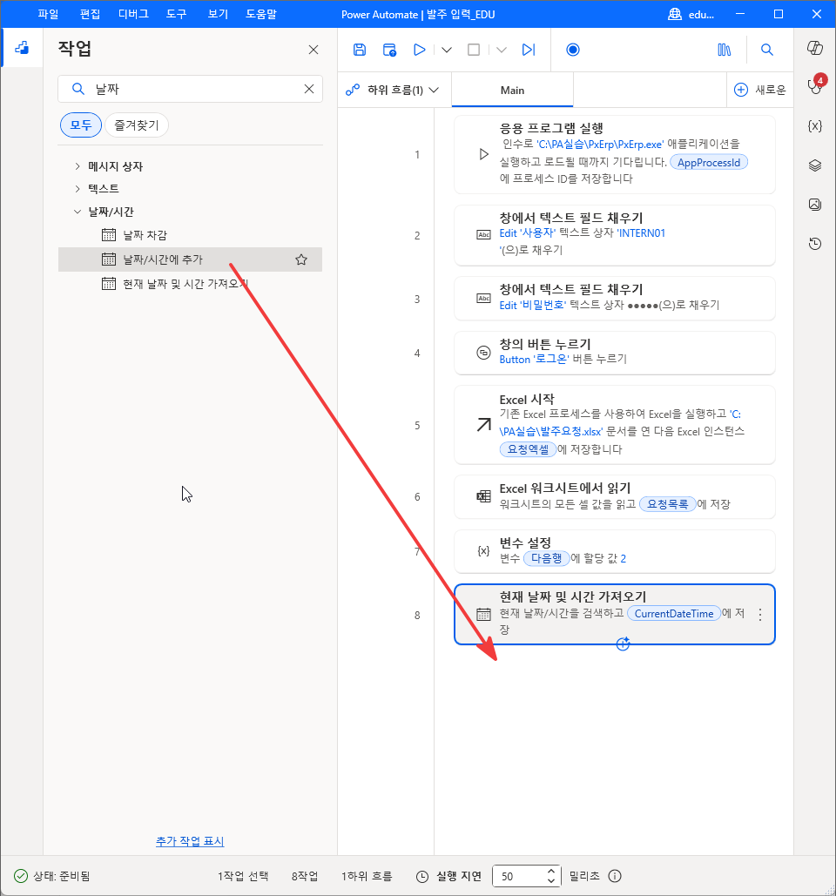Decrease 실행 지연 with down arrow
The image size is (836, 896).
pyautogui.click(x=551, y=880)
